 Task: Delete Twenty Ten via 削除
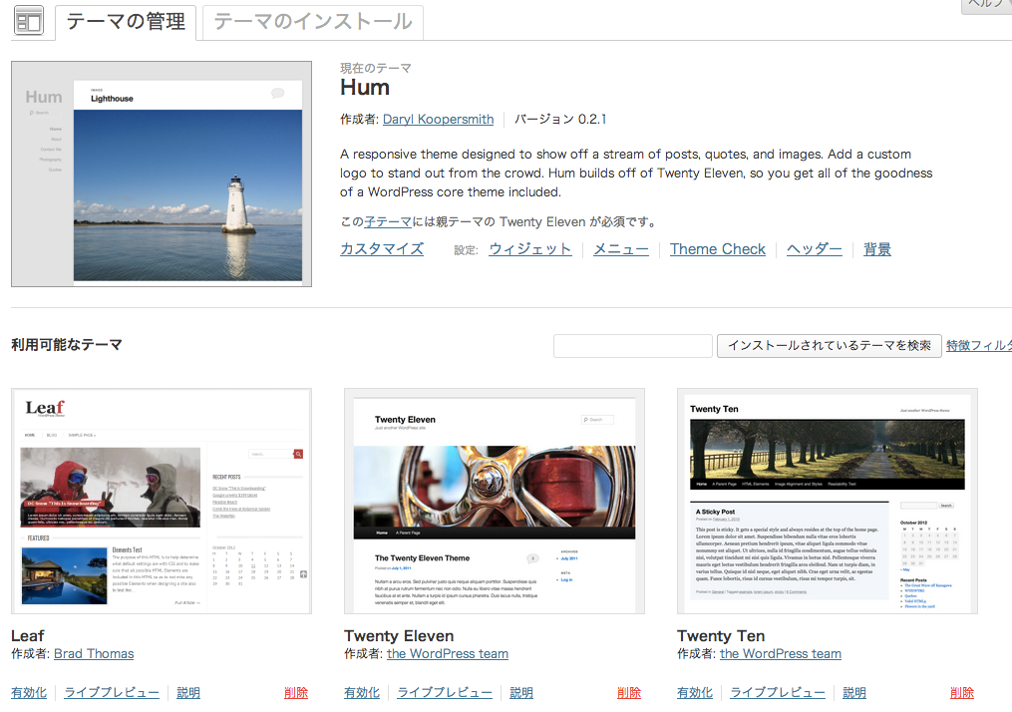click(x=962, y=693)
